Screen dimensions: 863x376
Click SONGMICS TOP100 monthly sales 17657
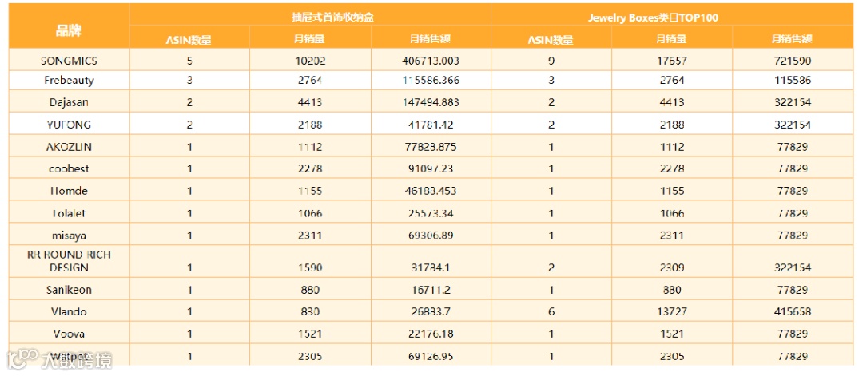coord(670,61)
